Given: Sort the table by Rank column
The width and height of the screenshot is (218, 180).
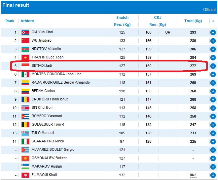Looking at the screenshot, I should coord(10,21).
